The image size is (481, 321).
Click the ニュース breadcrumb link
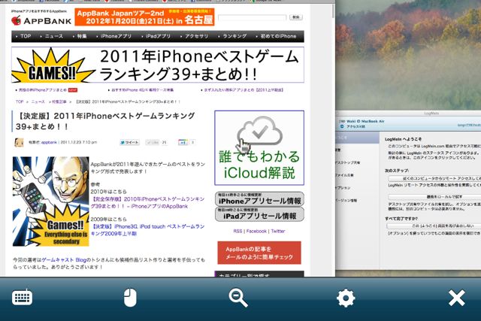pyautogui.click(x=38, y=101)
